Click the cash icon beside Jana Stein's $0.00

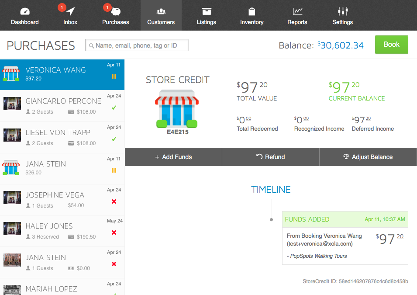pos(71,268)
